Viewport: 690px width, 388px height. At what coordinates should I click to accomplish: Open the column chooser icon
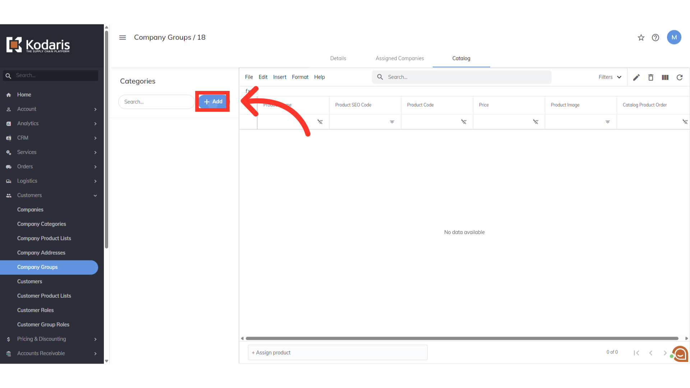coord(665,77)
